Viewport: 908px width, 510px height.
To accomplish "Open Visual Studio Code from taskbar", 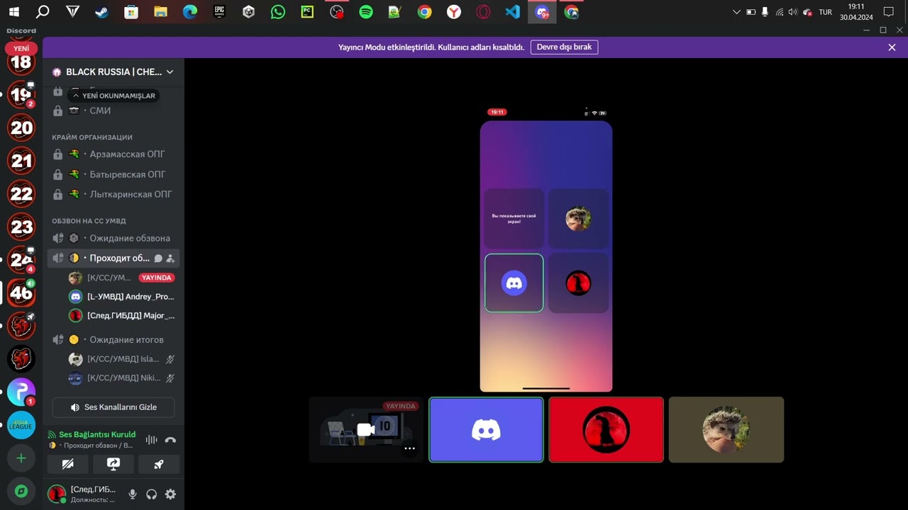I will click(x=512, y=11).
